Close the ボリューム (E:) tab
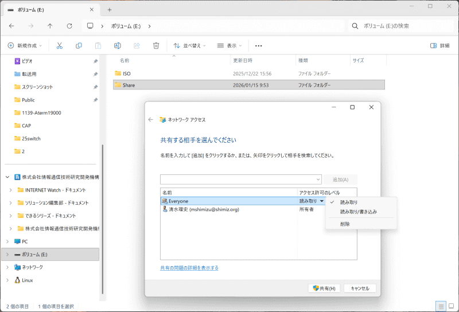The height and width of the screenshot is (312, 459). point(92,10)
